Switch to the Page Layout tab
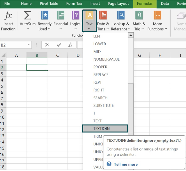The width and height of the screenshot is (186, 171). [x=118, y=4]
